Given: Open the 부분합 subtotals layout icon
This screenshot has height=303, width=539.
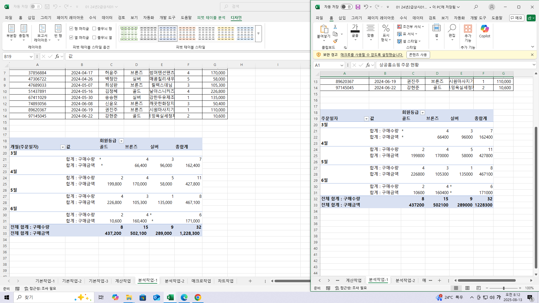Looking at the screenshot, I should coord(12,29).
